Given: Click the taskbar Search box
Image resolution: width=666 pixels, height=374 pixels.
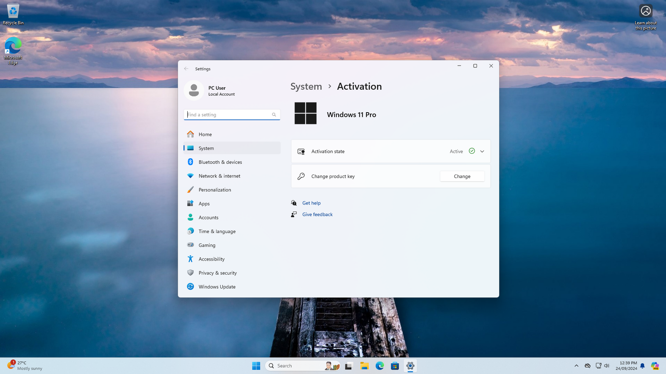Looking at the screenshot, I should pyautogui.click(x=303, y=366).
